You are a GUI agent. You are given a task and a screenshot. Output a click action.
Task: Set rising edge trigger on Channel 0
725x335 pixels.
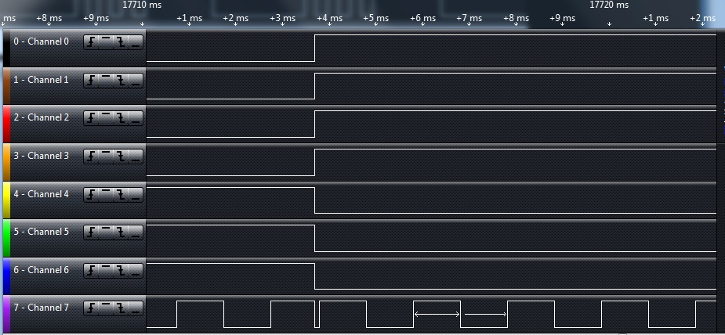[91, 42]
